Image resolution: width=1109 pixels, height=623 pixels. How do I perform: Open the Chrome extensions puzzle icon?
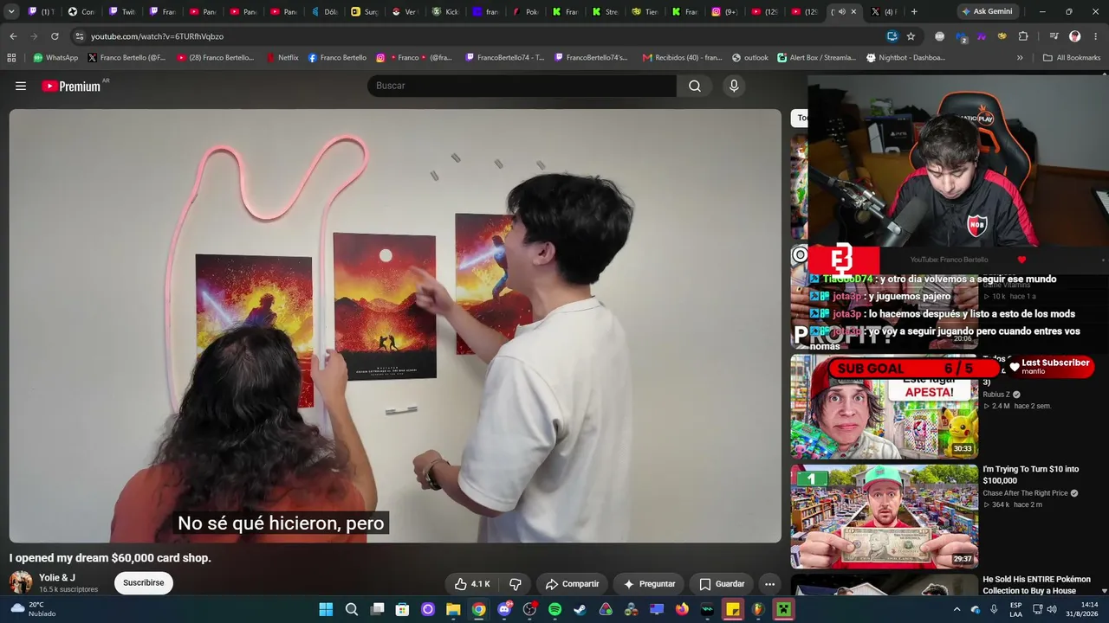(x=1023, y=36)
